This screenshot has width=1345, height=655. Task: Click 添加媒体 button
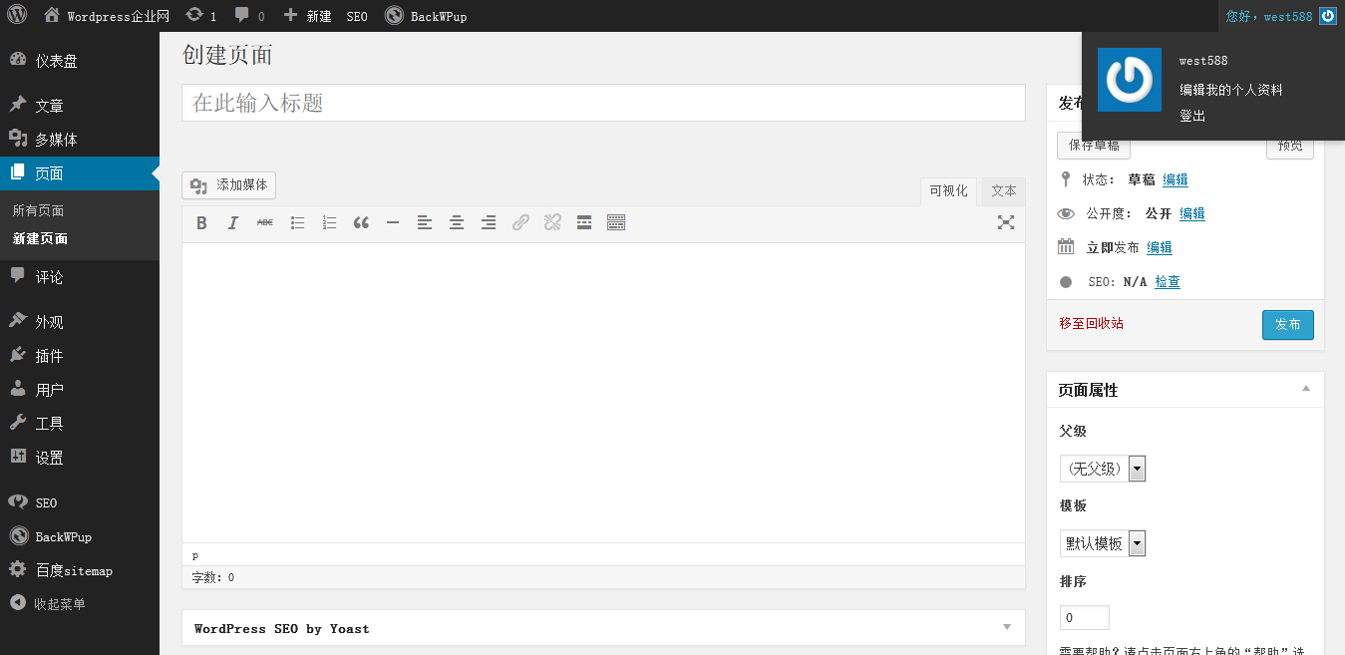point(228,185)
